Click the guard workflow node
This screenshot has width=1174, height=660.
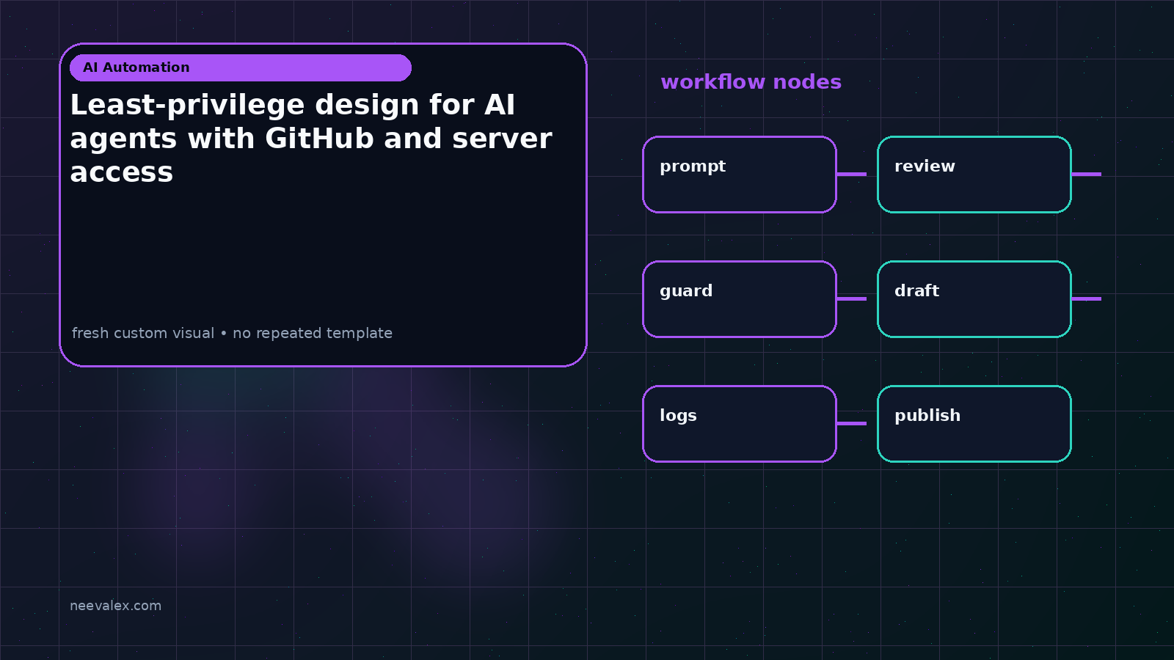740,299
